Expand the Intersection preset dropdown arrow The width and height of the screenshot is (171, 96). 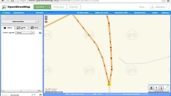coord(37,22)
